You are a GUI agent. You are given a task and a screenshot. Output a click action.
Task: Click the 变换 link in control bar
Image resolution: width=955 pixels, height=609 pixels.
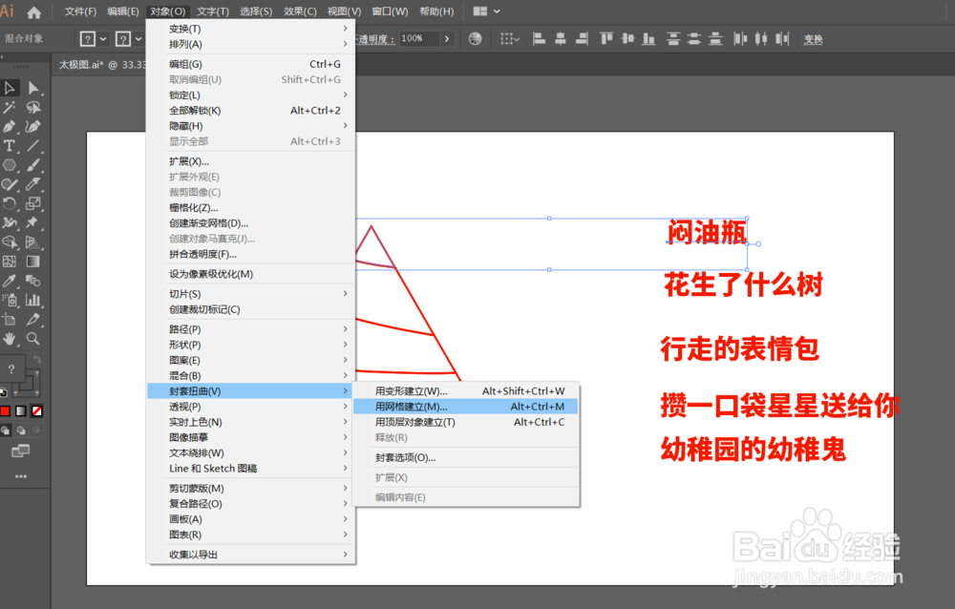[813, 39]
